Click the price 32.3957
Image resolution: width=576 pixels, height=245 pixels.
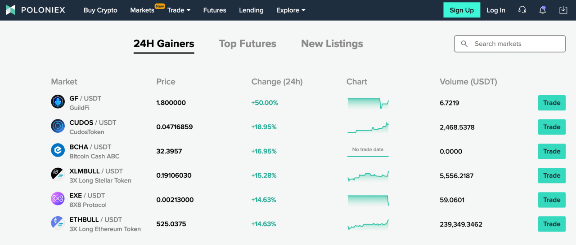[169, 151]
